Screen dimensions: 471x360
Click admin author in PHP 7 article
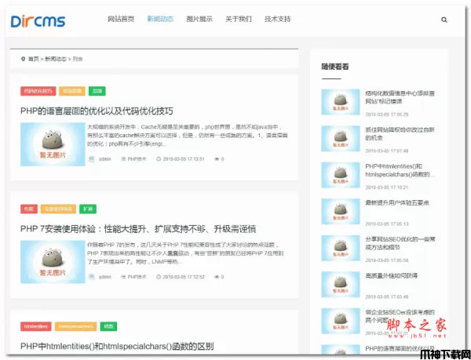pos(105,277)
